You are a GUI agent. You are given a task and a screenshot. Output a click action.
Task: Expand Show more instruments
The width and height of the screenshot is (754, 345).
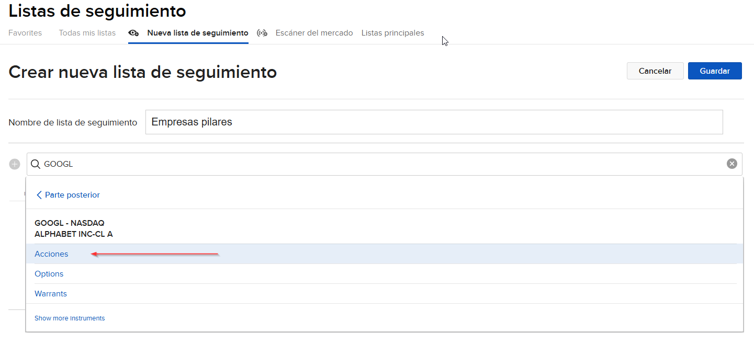click(x=70, y=318)
